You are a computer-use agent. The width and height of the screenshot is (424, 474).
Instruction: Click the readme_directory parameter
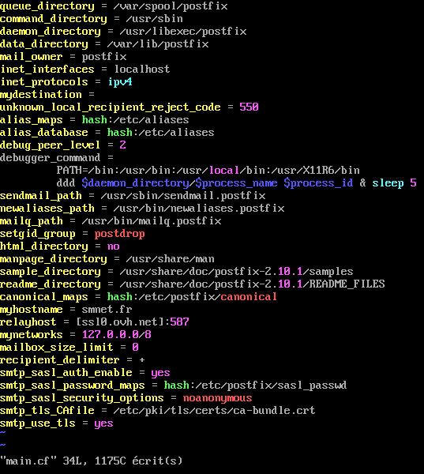[51, 284]
